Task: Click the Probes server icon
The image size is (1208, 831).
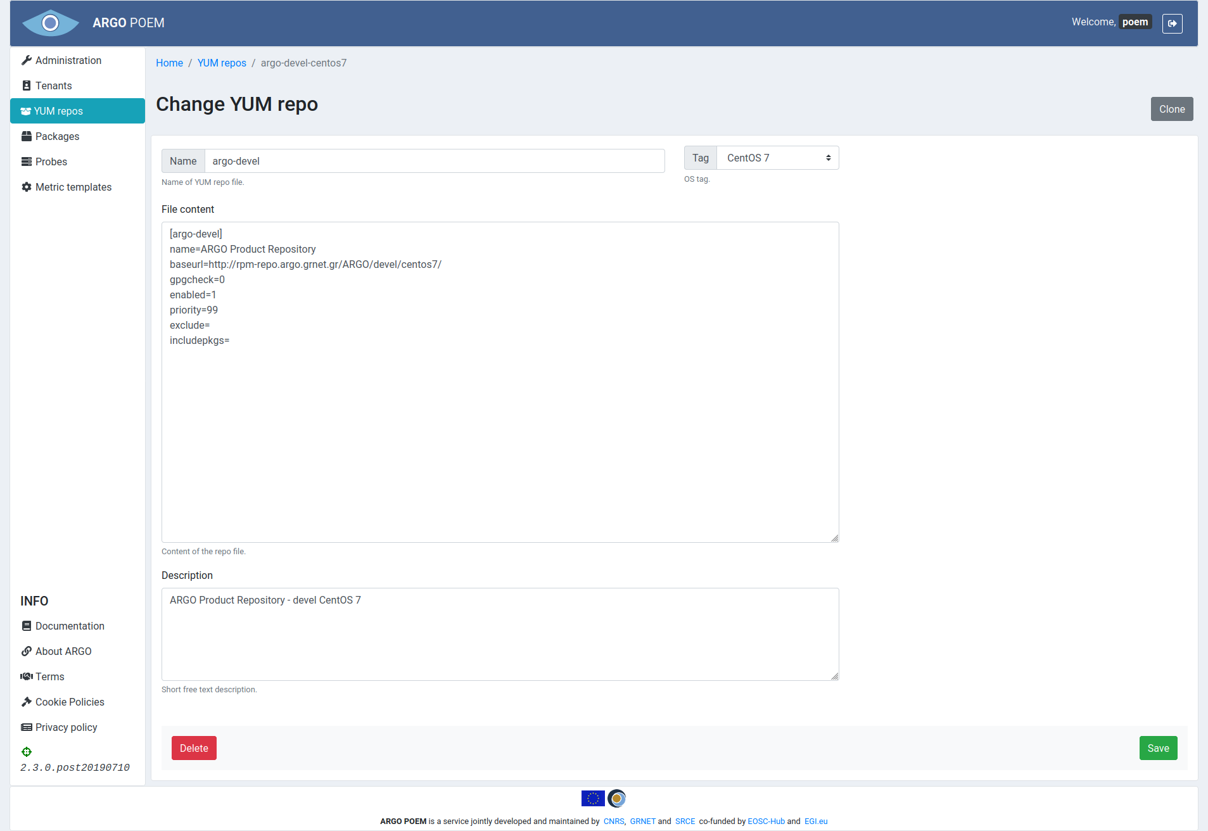Action: point(27,162)
